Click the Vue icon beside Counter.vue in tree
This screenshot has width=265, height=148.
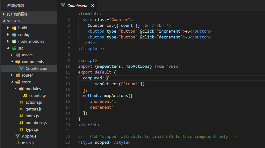(21, 68)
